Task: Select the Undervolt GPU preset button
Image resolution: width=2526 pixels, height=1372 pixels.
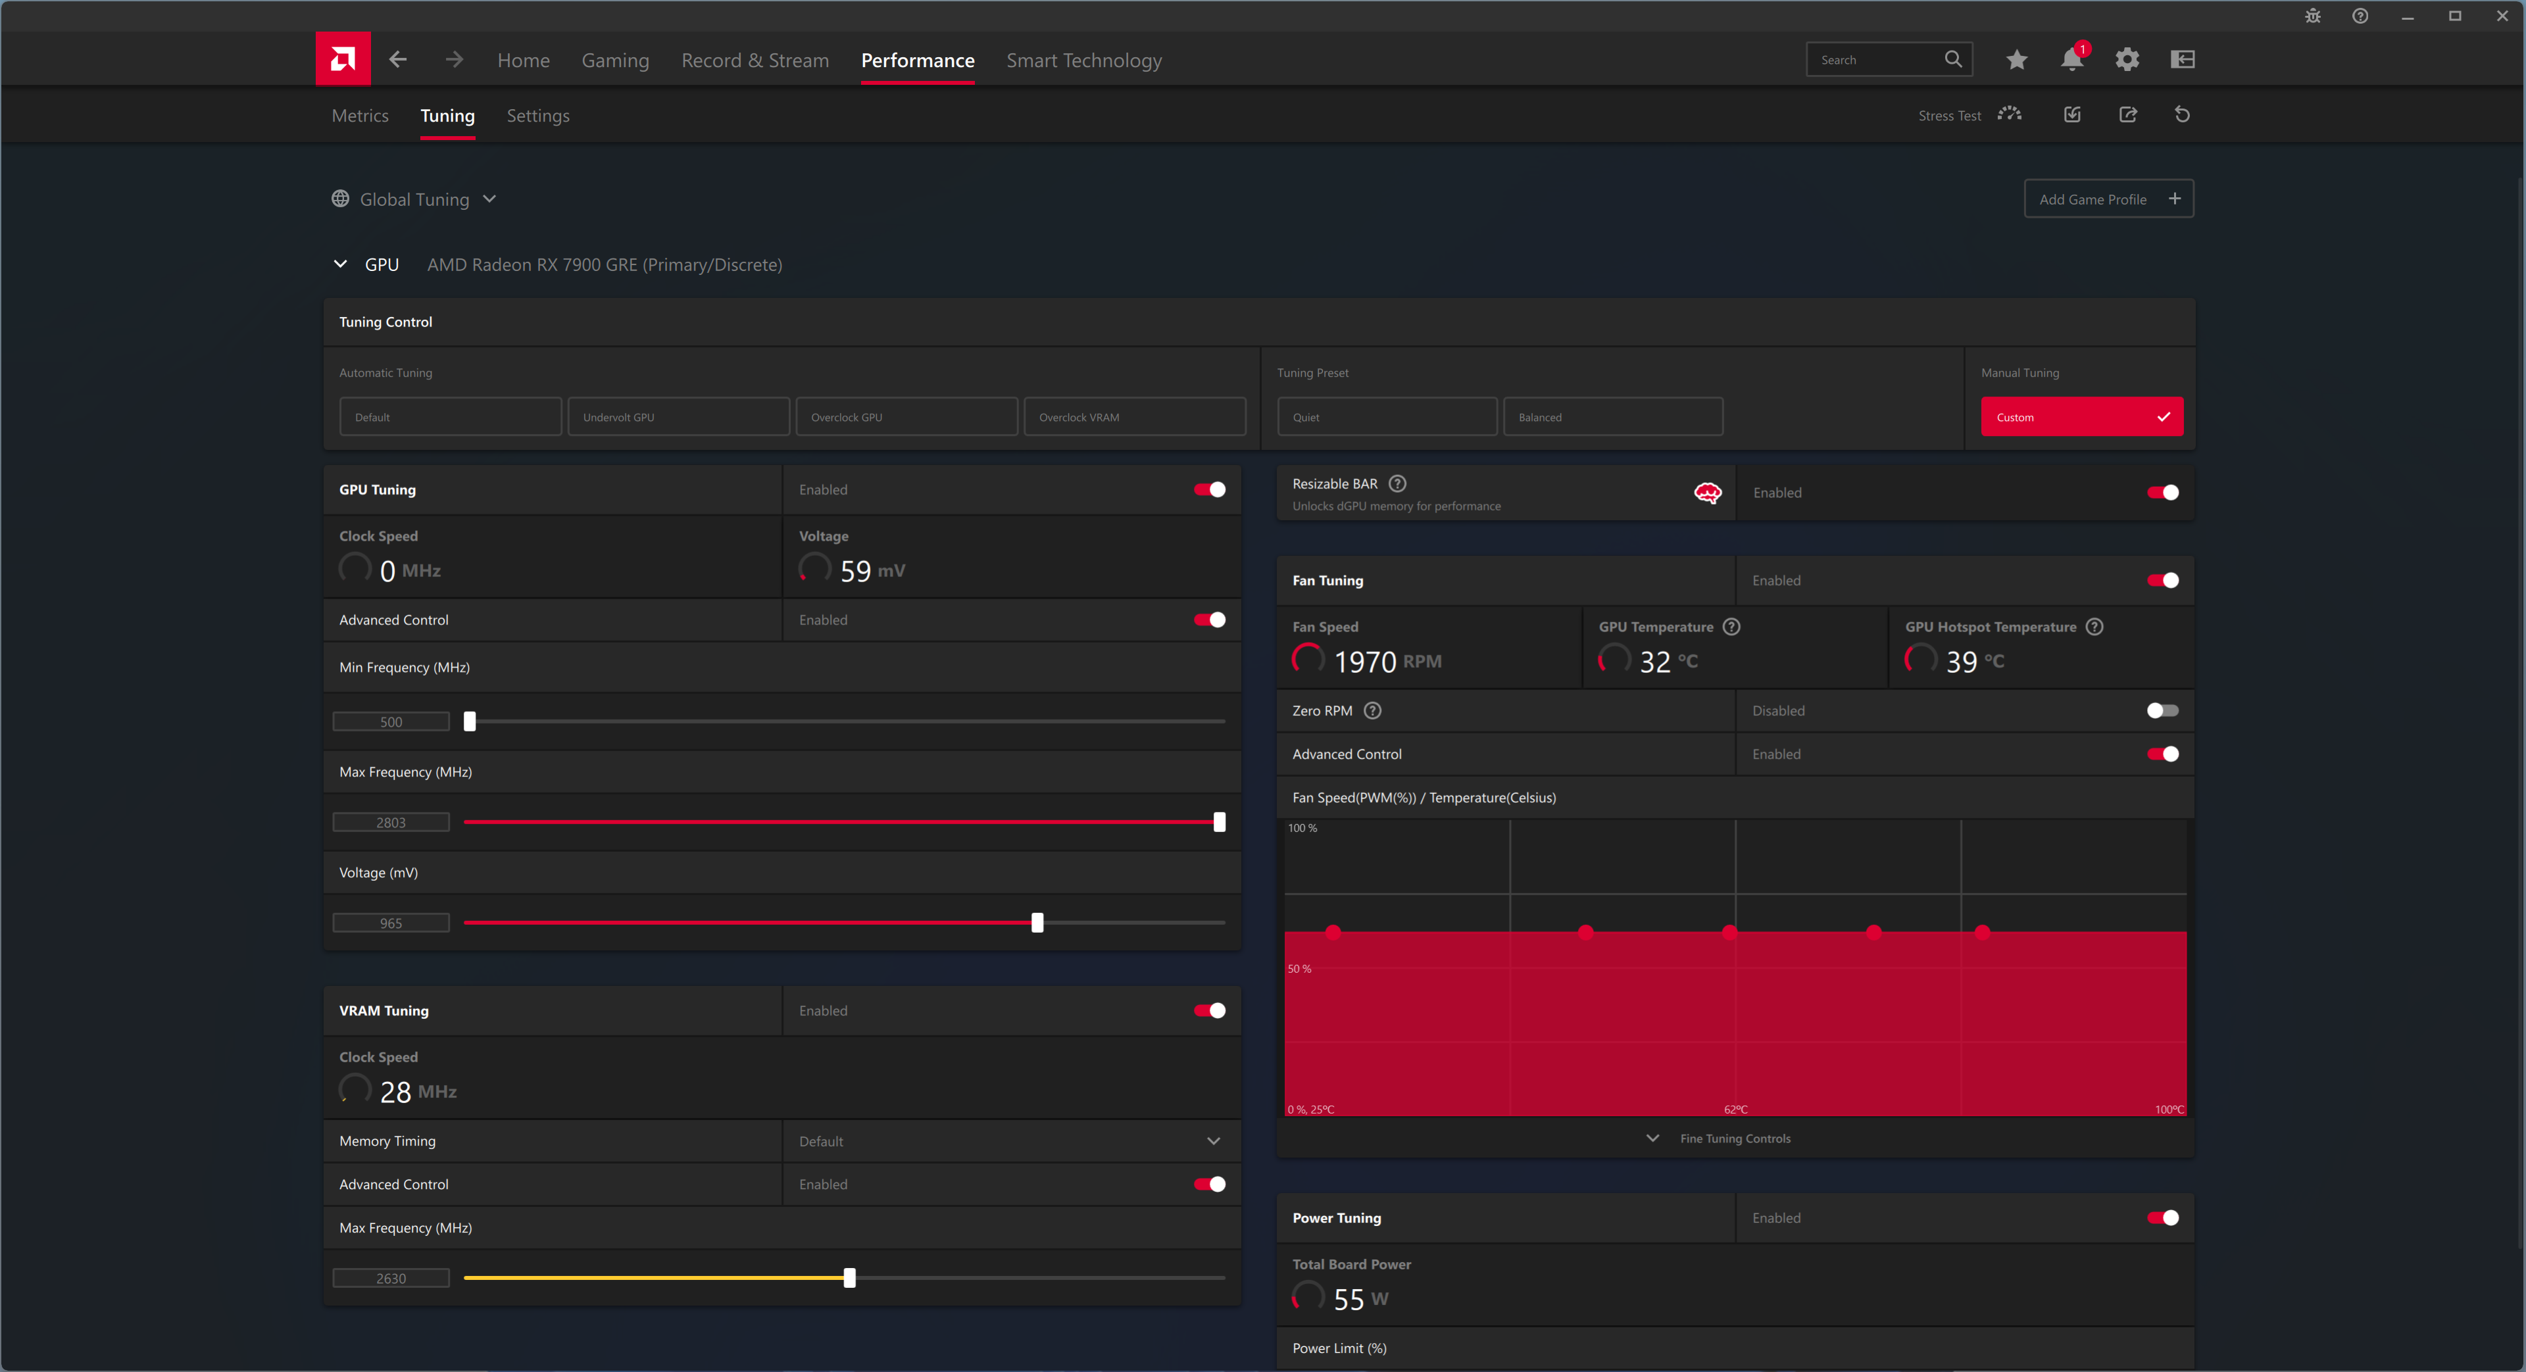Action: (x=678, y=417)
